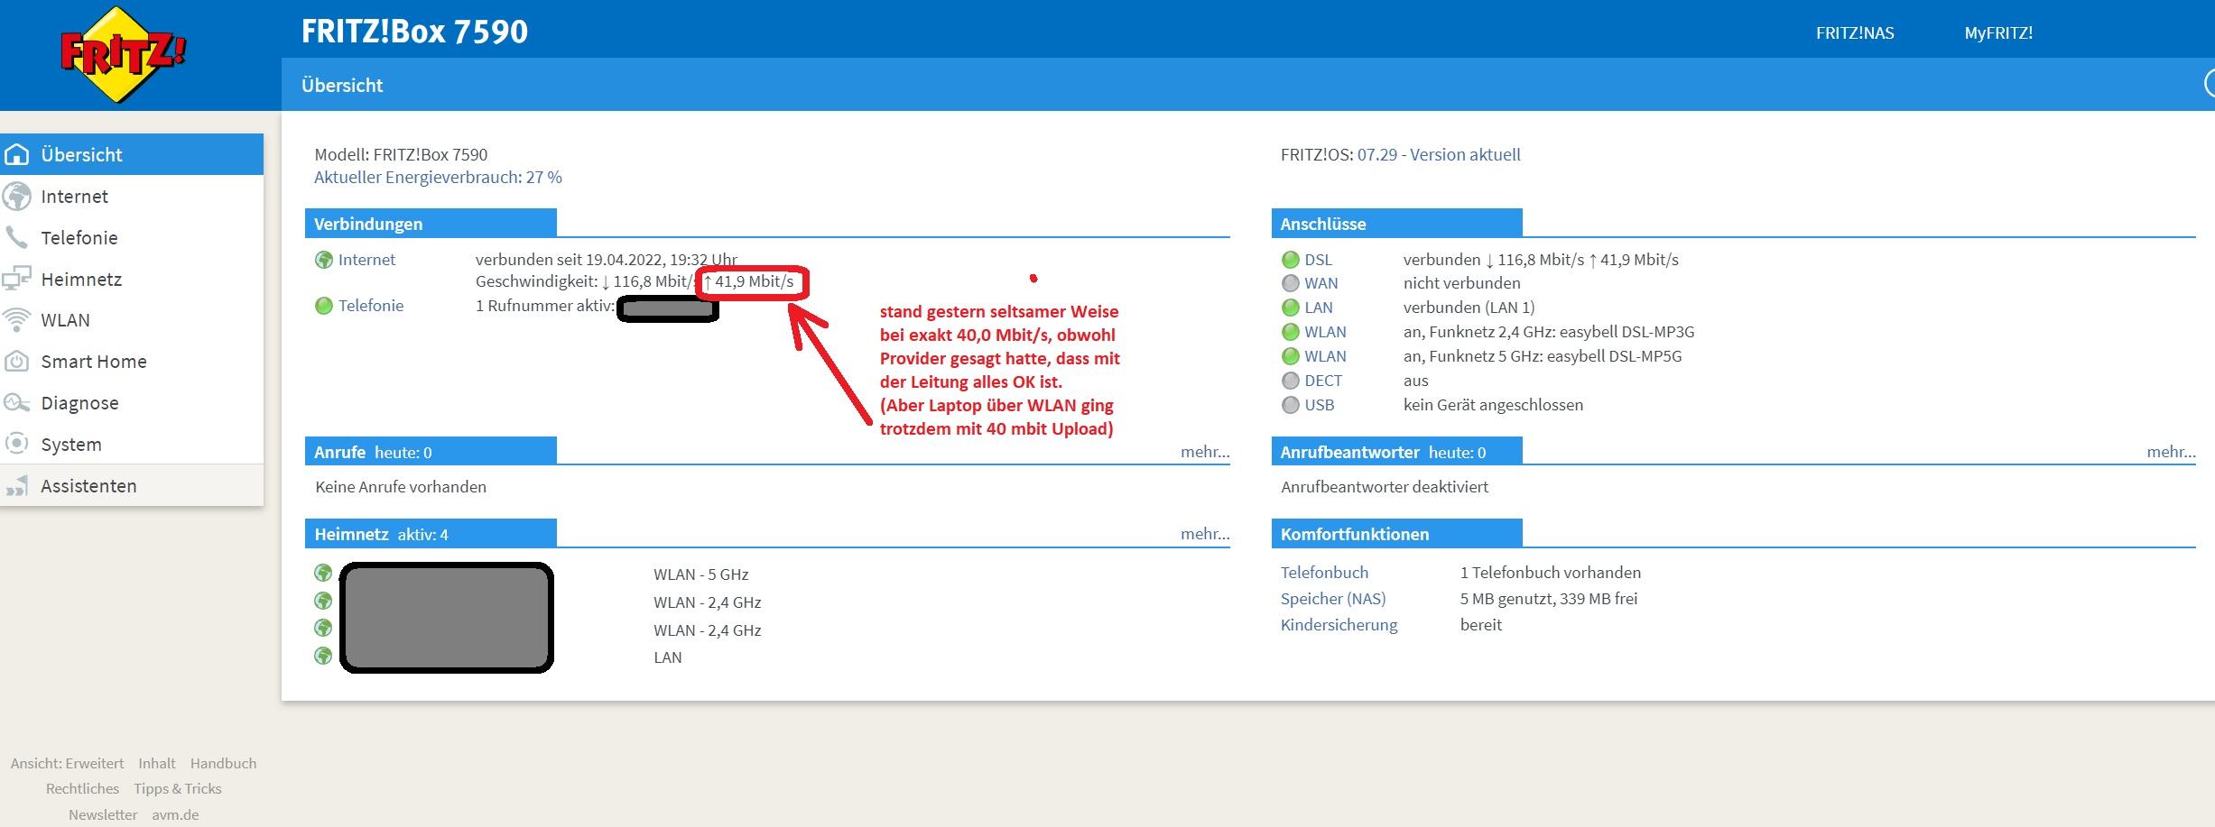Click the green LAN status indicator

1291,308
